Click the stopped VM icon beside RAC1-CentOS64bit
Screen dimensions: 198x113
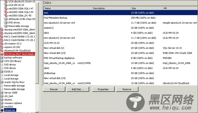click(2, 37)
